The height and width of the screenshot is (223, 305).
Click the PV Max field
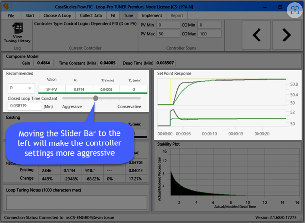pyautogui.click(x=168, y=34)
